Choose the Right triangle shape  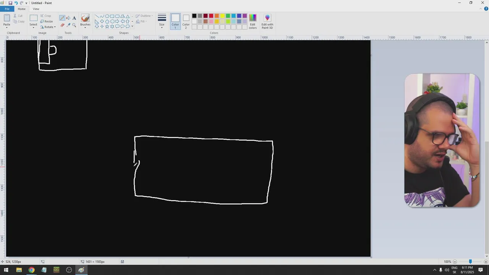[97, 21]
